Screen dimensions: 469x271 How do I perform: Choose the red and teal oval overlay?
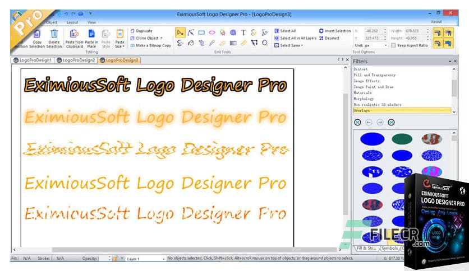click(x=431, y=139)
